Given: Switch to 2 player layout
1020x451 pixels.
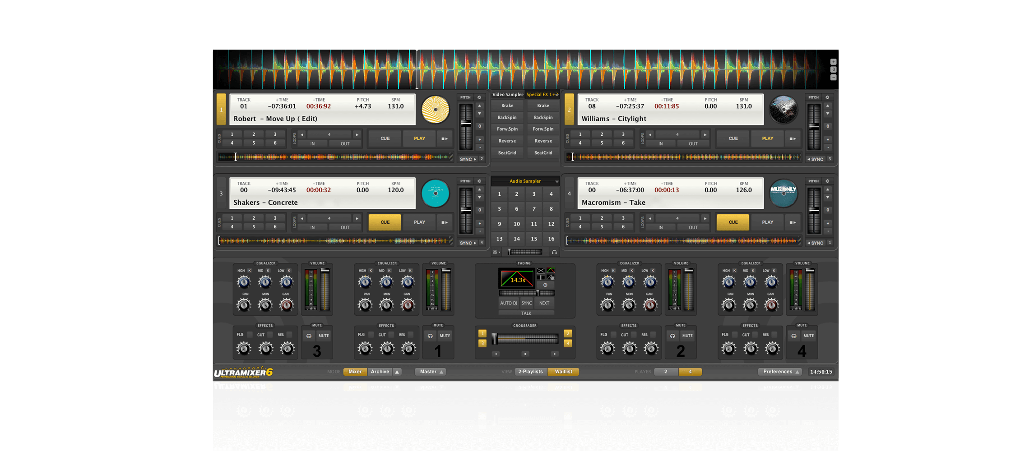Looking at the screenshot, I should pyautogui.click(x=666, y=372).
